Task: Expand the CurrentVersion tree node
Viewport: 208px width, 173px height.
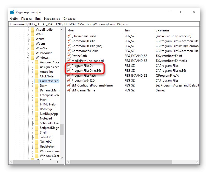Action: (x=32, y=81)
